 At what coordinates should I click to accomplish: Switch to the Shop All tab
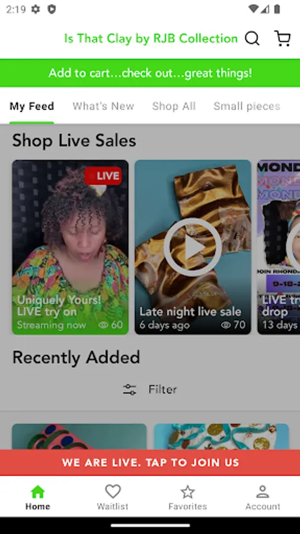click(174, 106)
